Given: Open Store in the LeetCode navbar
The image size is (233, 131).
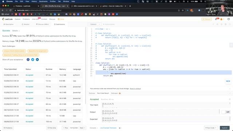Looking at the screenshot, I should coord(61,19).
